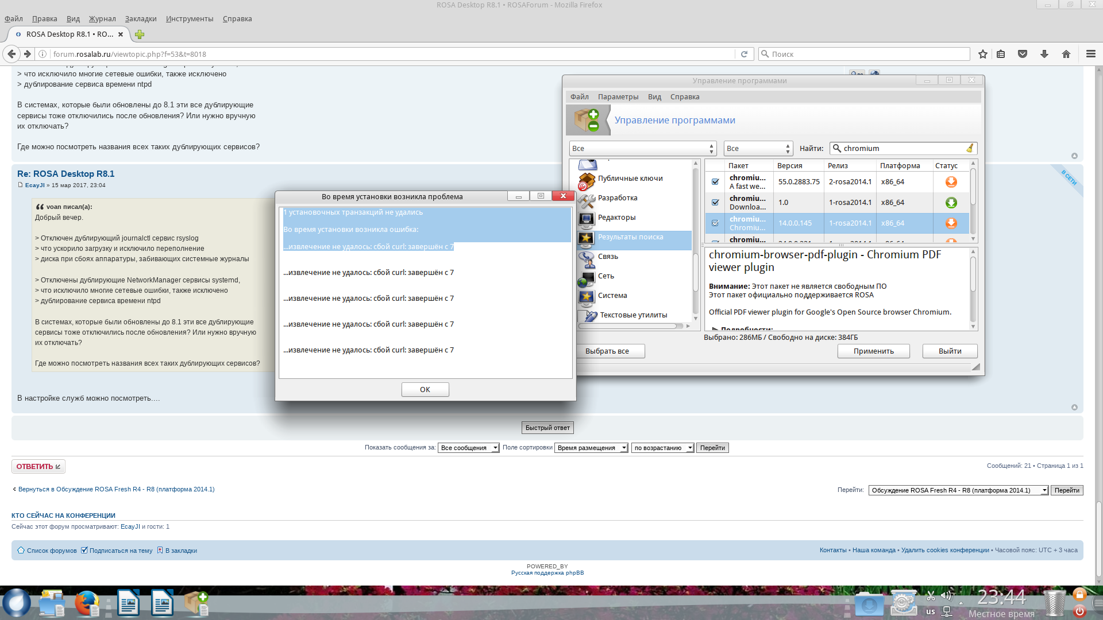Click status icon of chromium 55.0.2883.75 row

[x=951, y=182]
